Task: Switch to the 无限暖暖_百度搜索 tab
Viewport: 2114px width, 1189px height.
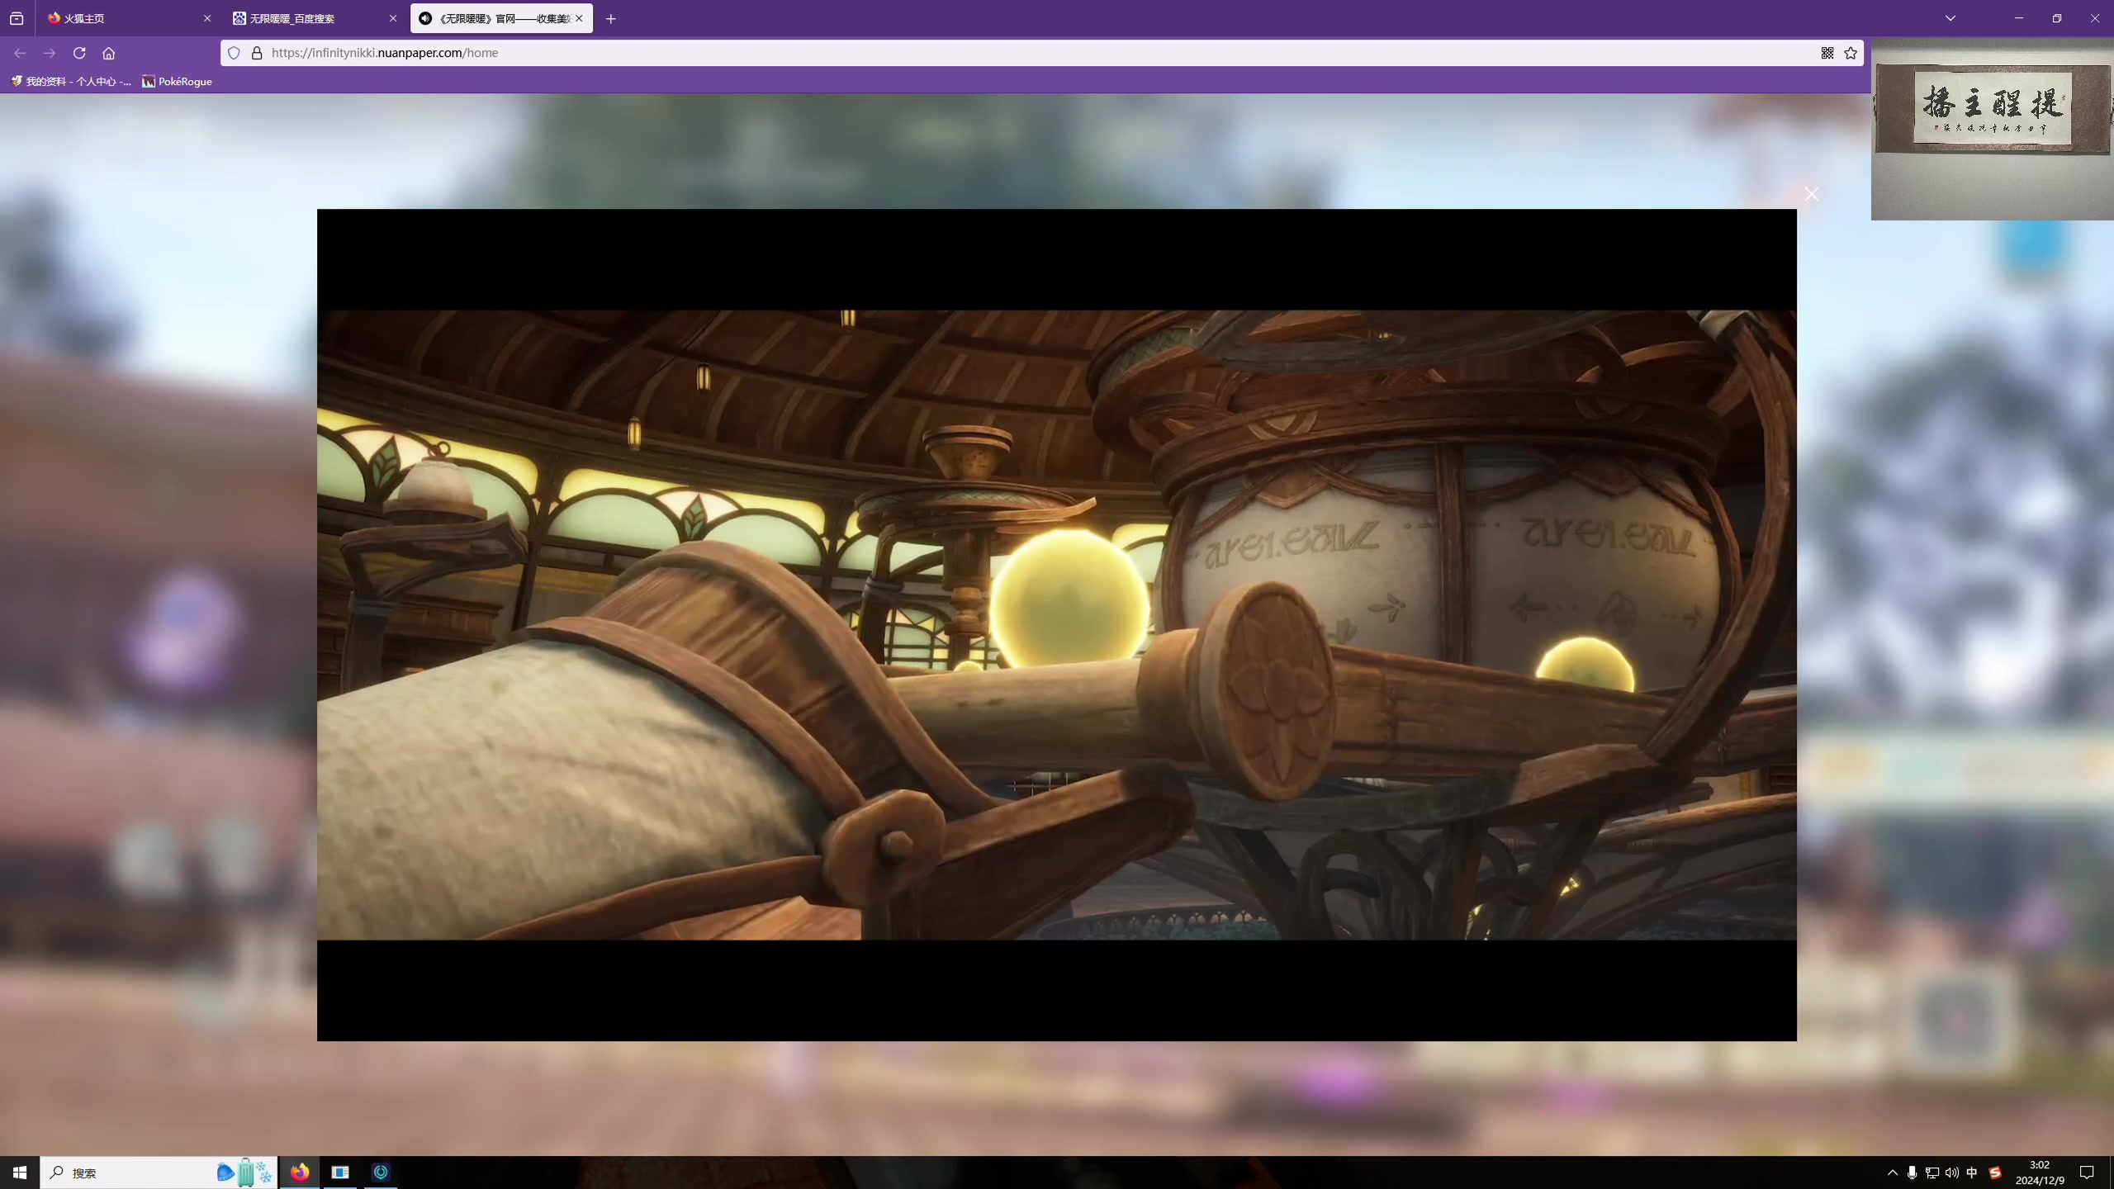Action: click(314, 18)
